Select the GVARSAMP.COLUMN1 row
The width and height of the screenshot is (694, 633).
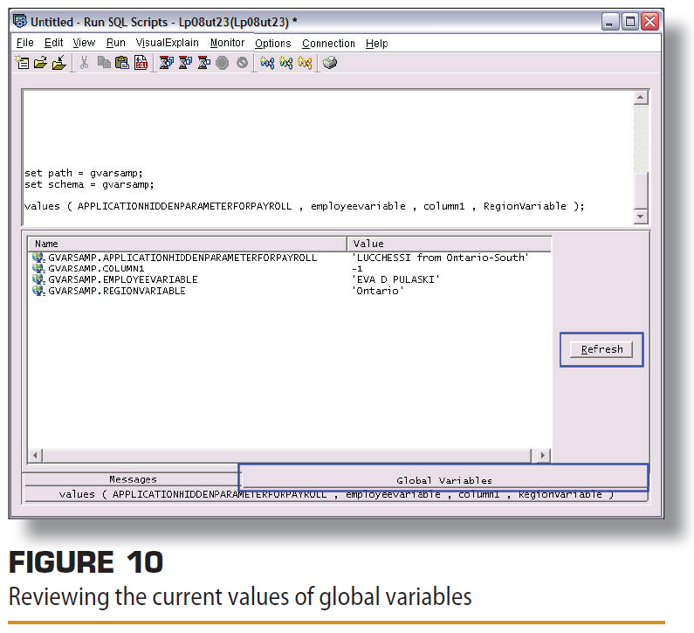pos(290,268)
